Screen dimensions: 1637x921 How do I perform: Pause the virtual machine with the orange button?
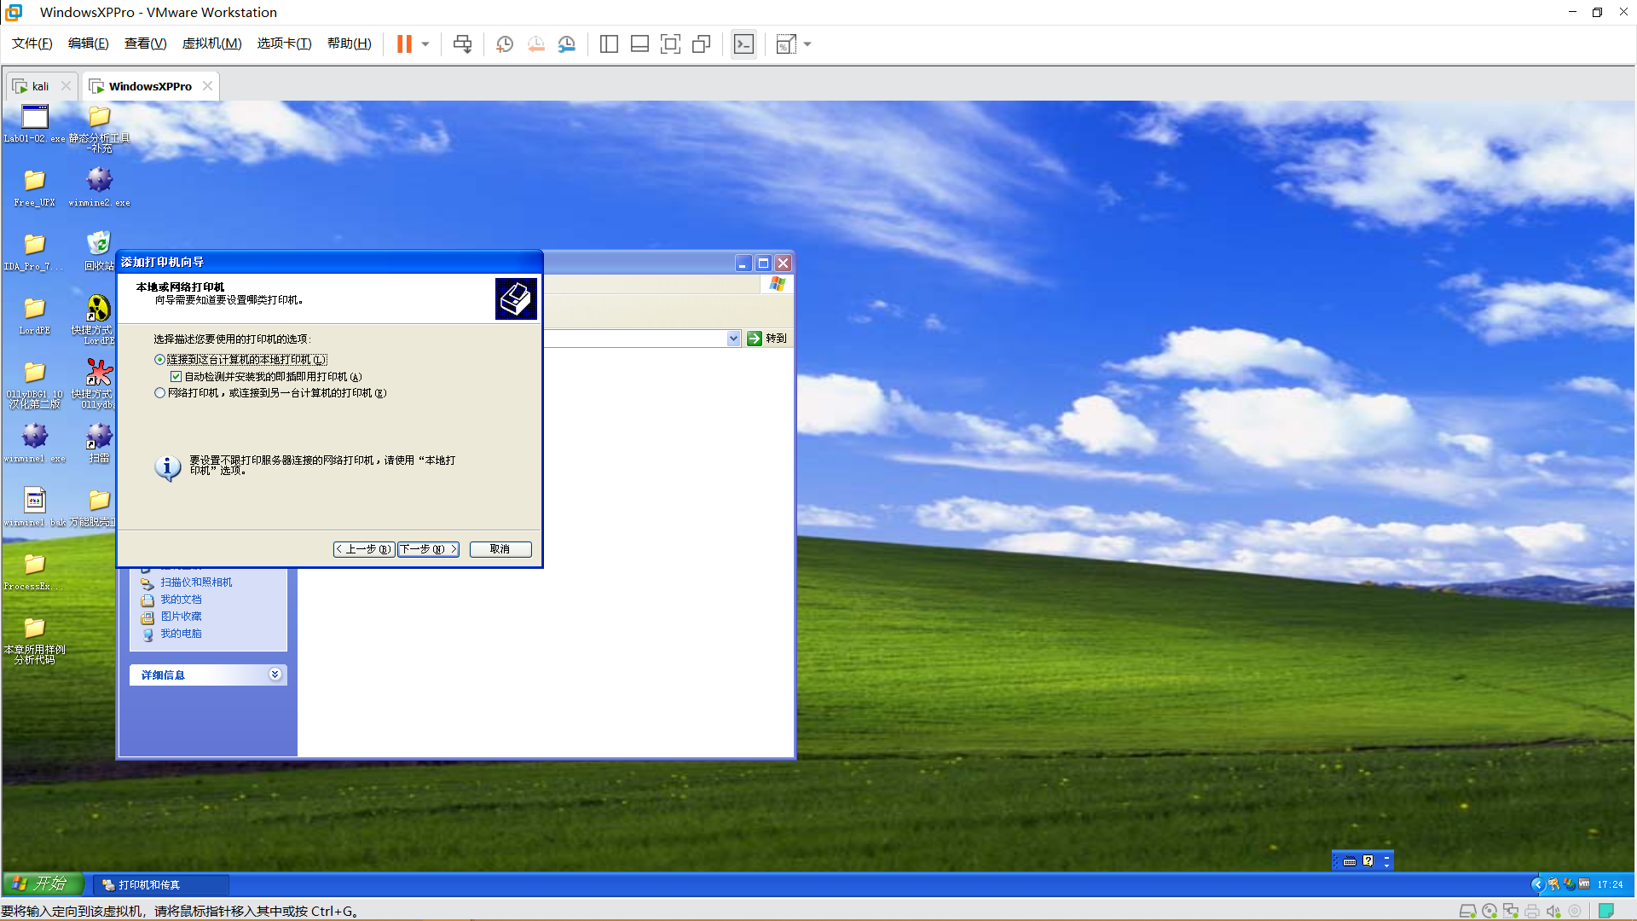tap(404, 44)
